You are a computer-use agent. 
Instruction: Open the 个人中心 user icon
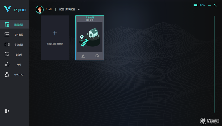[x=7, y=74]
